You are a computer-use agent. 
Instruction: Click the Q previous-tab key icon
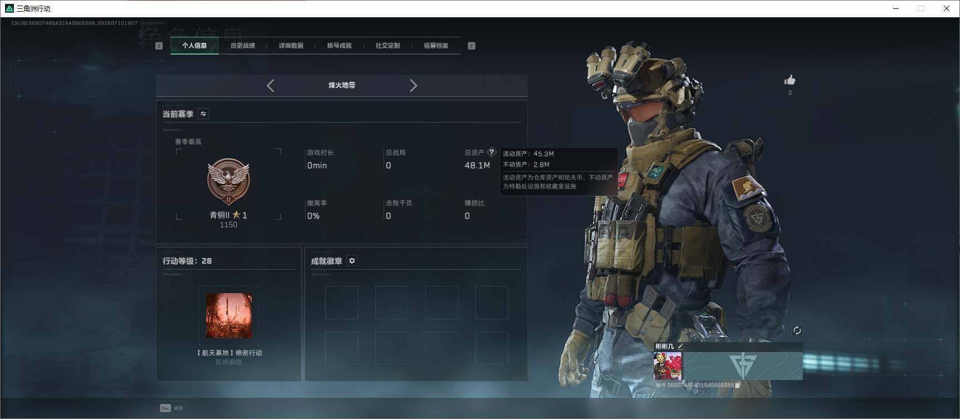point(159,46)
